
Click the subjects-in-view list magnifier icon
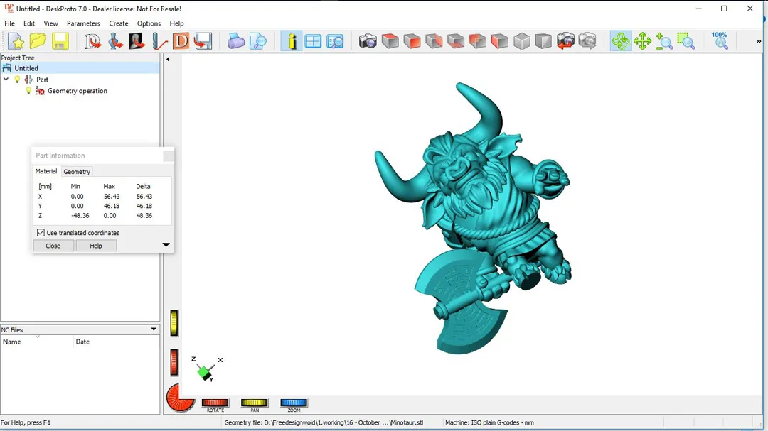click(x=336, y=41)
